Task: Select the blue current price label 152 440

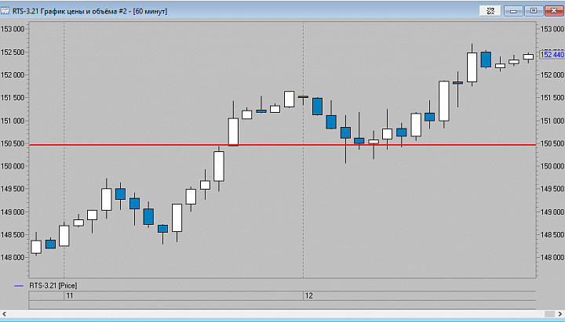Action: 552,55
